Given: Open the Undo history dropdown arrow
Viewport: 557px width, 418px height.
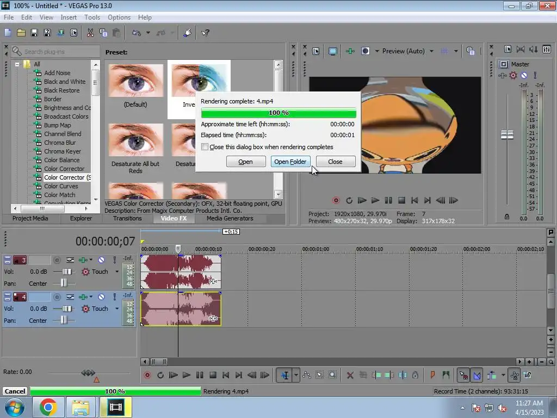Looking at the screenshot, I should 148,33.
